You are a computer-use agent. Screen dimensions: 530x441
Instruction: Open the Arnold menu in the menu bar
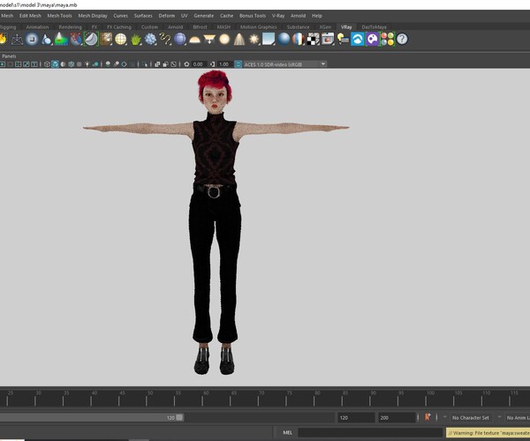pos(298,16)
